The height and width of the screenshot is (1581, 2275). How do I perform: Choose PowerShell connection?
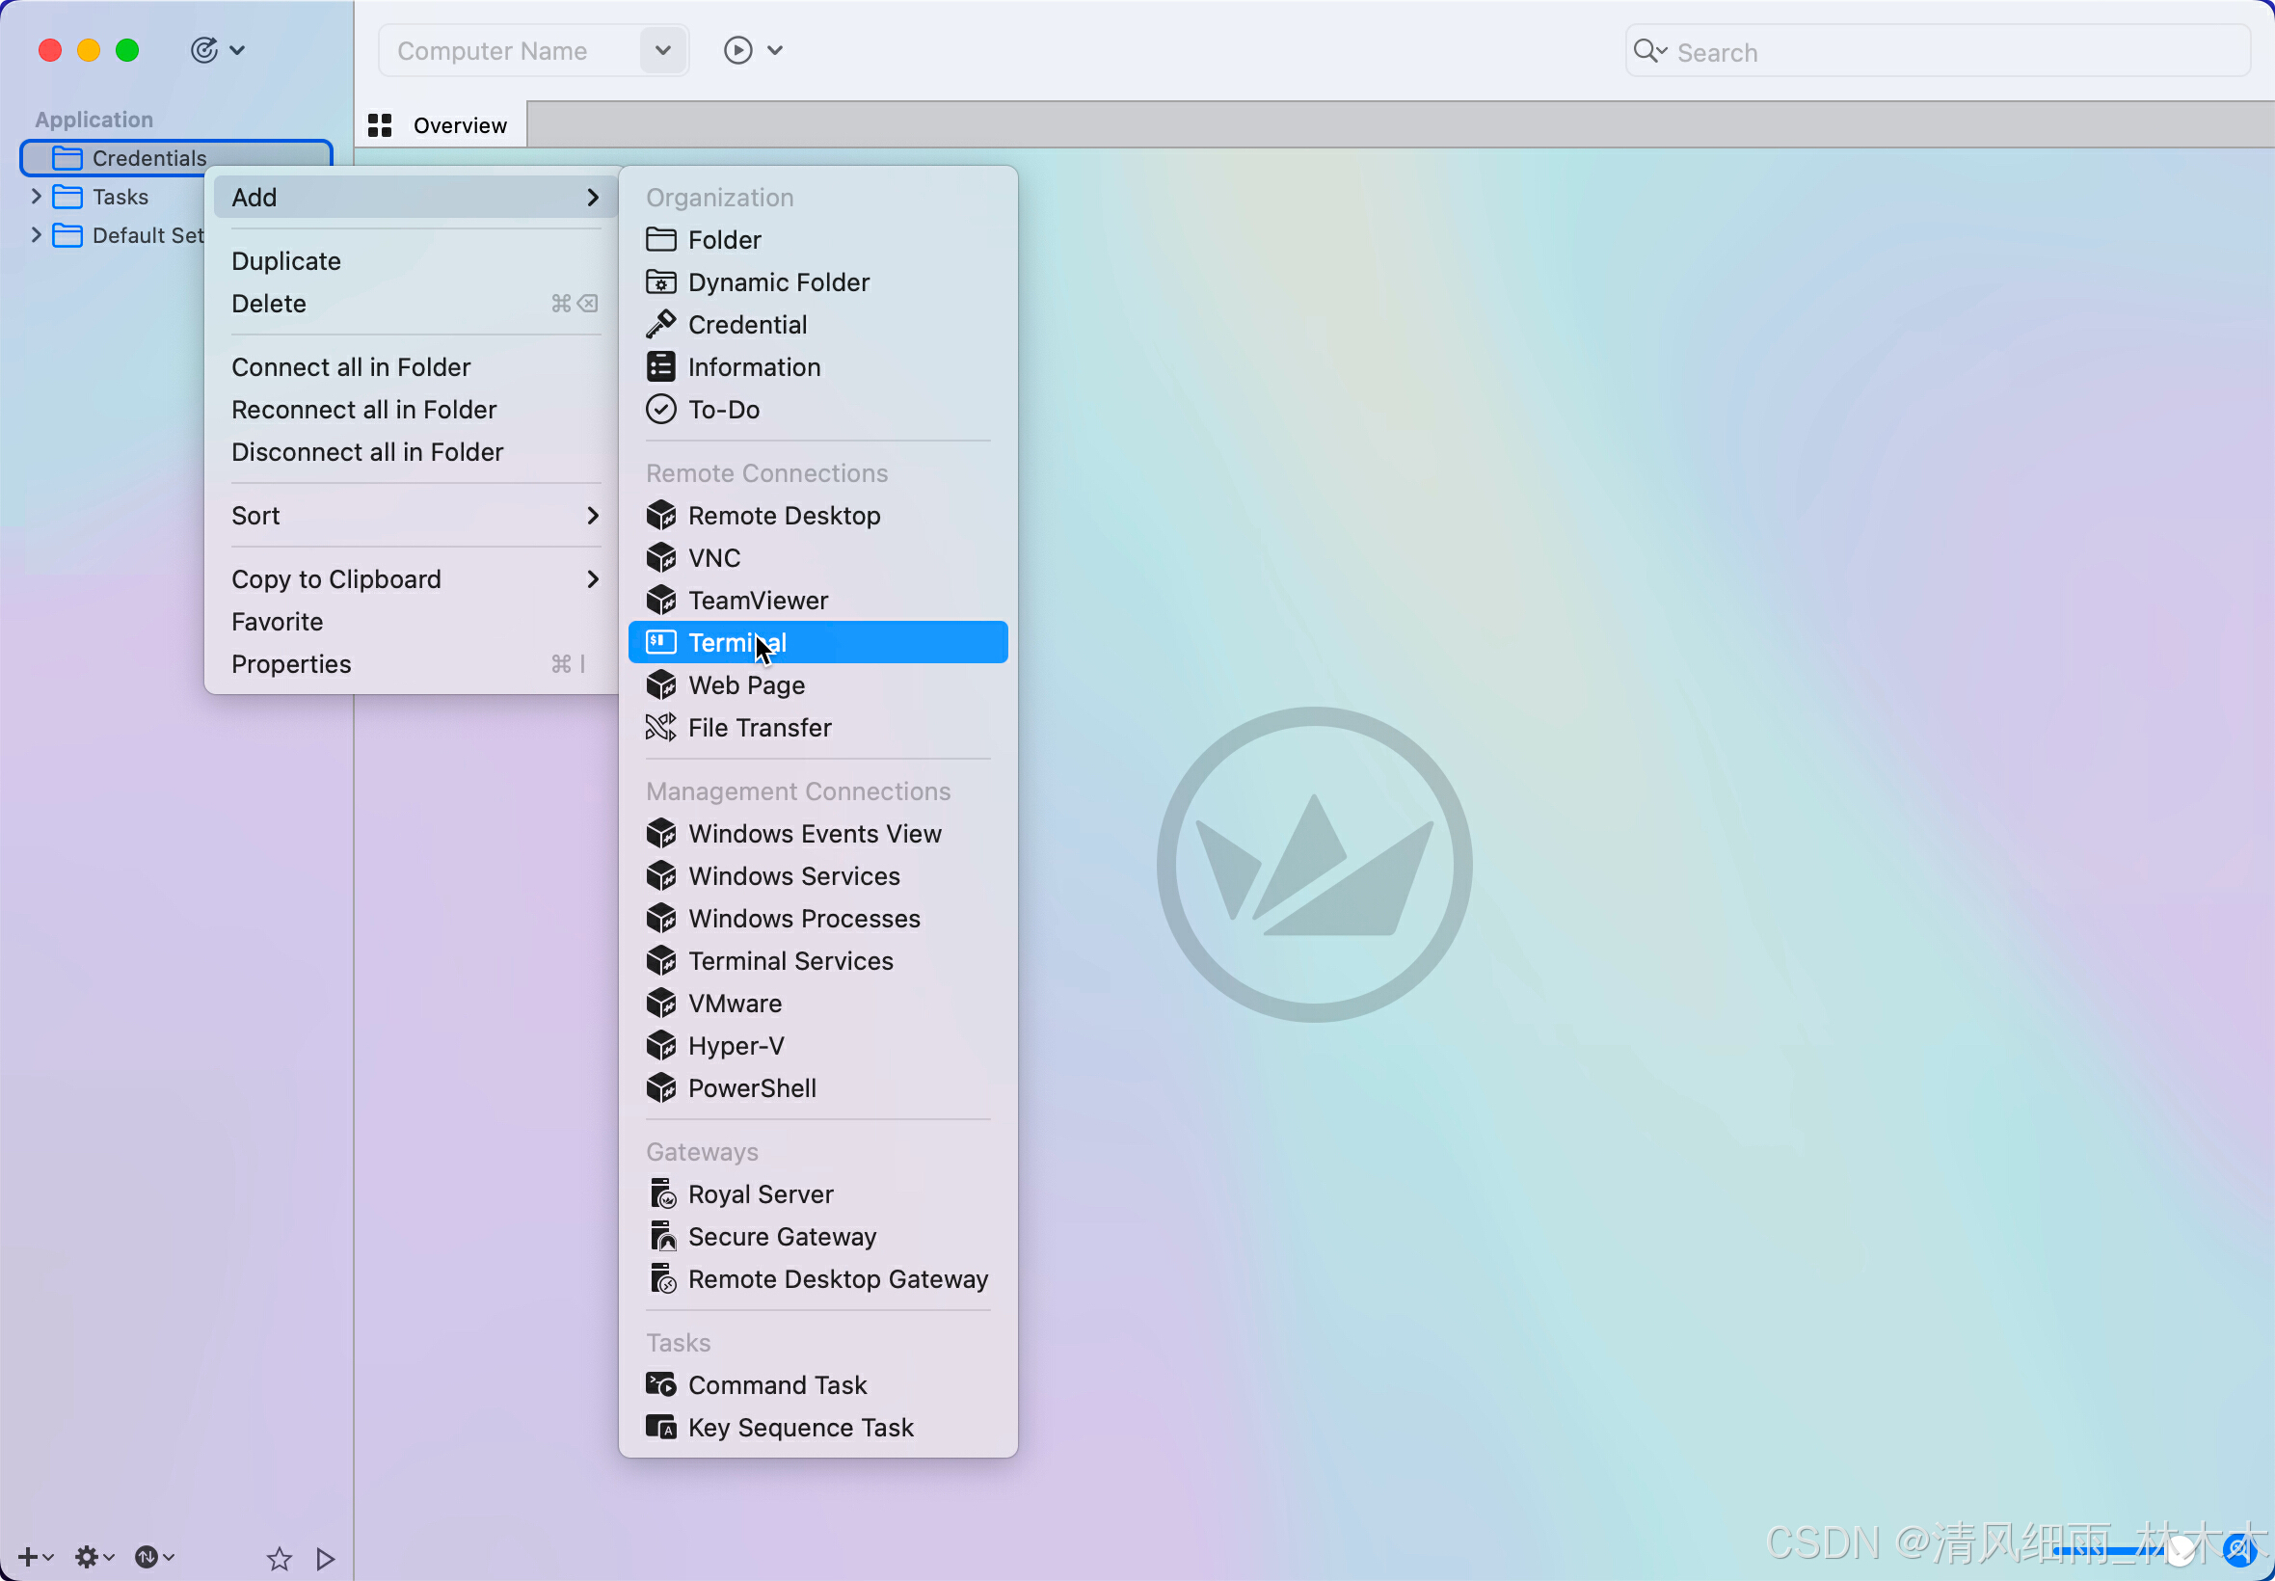coord(818,1088)
